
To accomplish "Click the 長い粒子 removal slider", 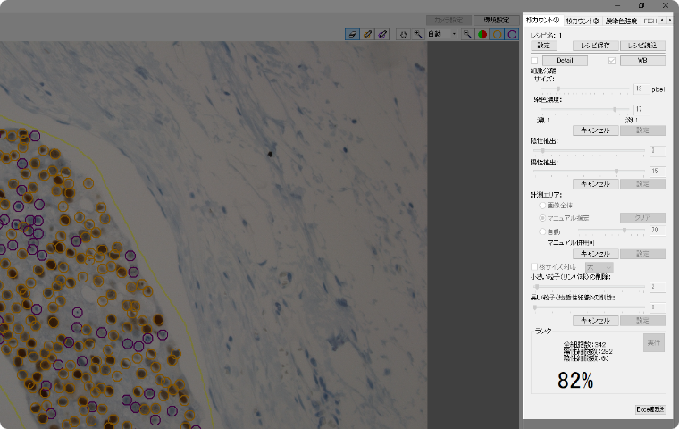I will pos(589,307).
